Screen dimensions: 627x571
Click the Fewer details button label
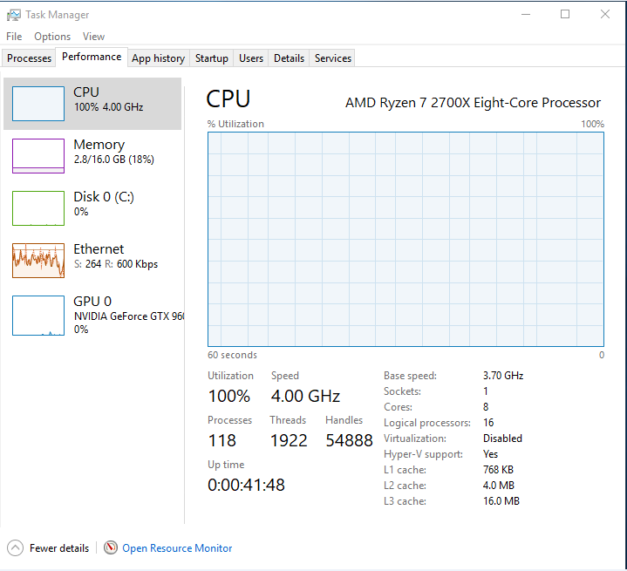(59, 548)
